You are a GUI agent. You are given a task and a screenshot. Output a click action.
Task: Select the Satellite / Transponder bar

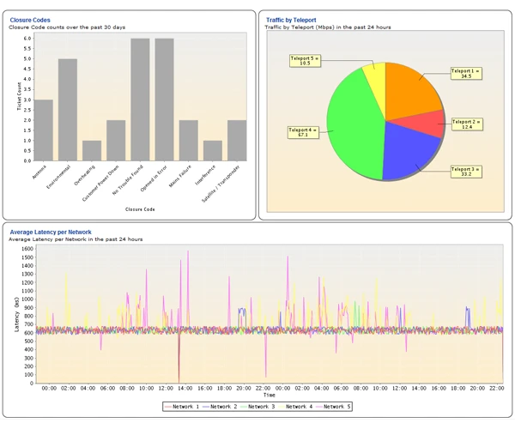pos(237,141)
